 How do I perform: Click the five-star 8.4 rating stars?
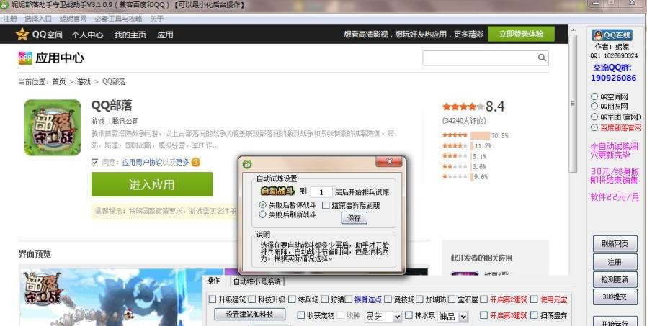[x=463, y=107]
